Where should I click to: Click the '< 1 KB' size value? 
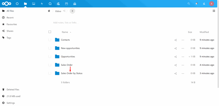pyautogui.click(x=192, y=57)
